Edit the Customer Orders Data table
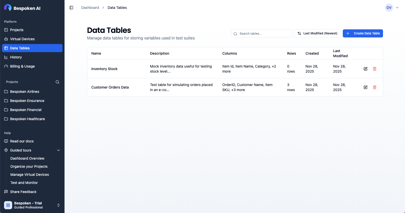 pyautogui.click(x=366, y=87)
